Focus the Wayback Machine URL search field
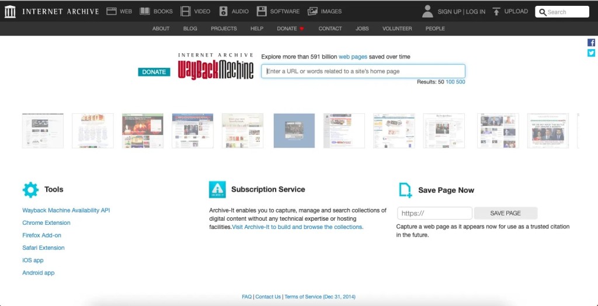 363,71
